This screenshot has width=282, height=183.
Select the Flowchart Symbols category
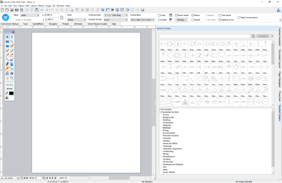[171, 136]
